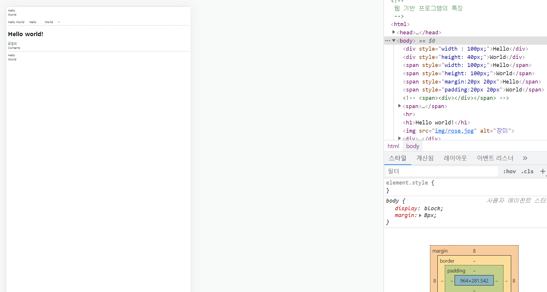Click the margin label in the box model
Image resolution: width=547 pixels, height=292 pixels.
pyautogui.click(x=440, y=251)
